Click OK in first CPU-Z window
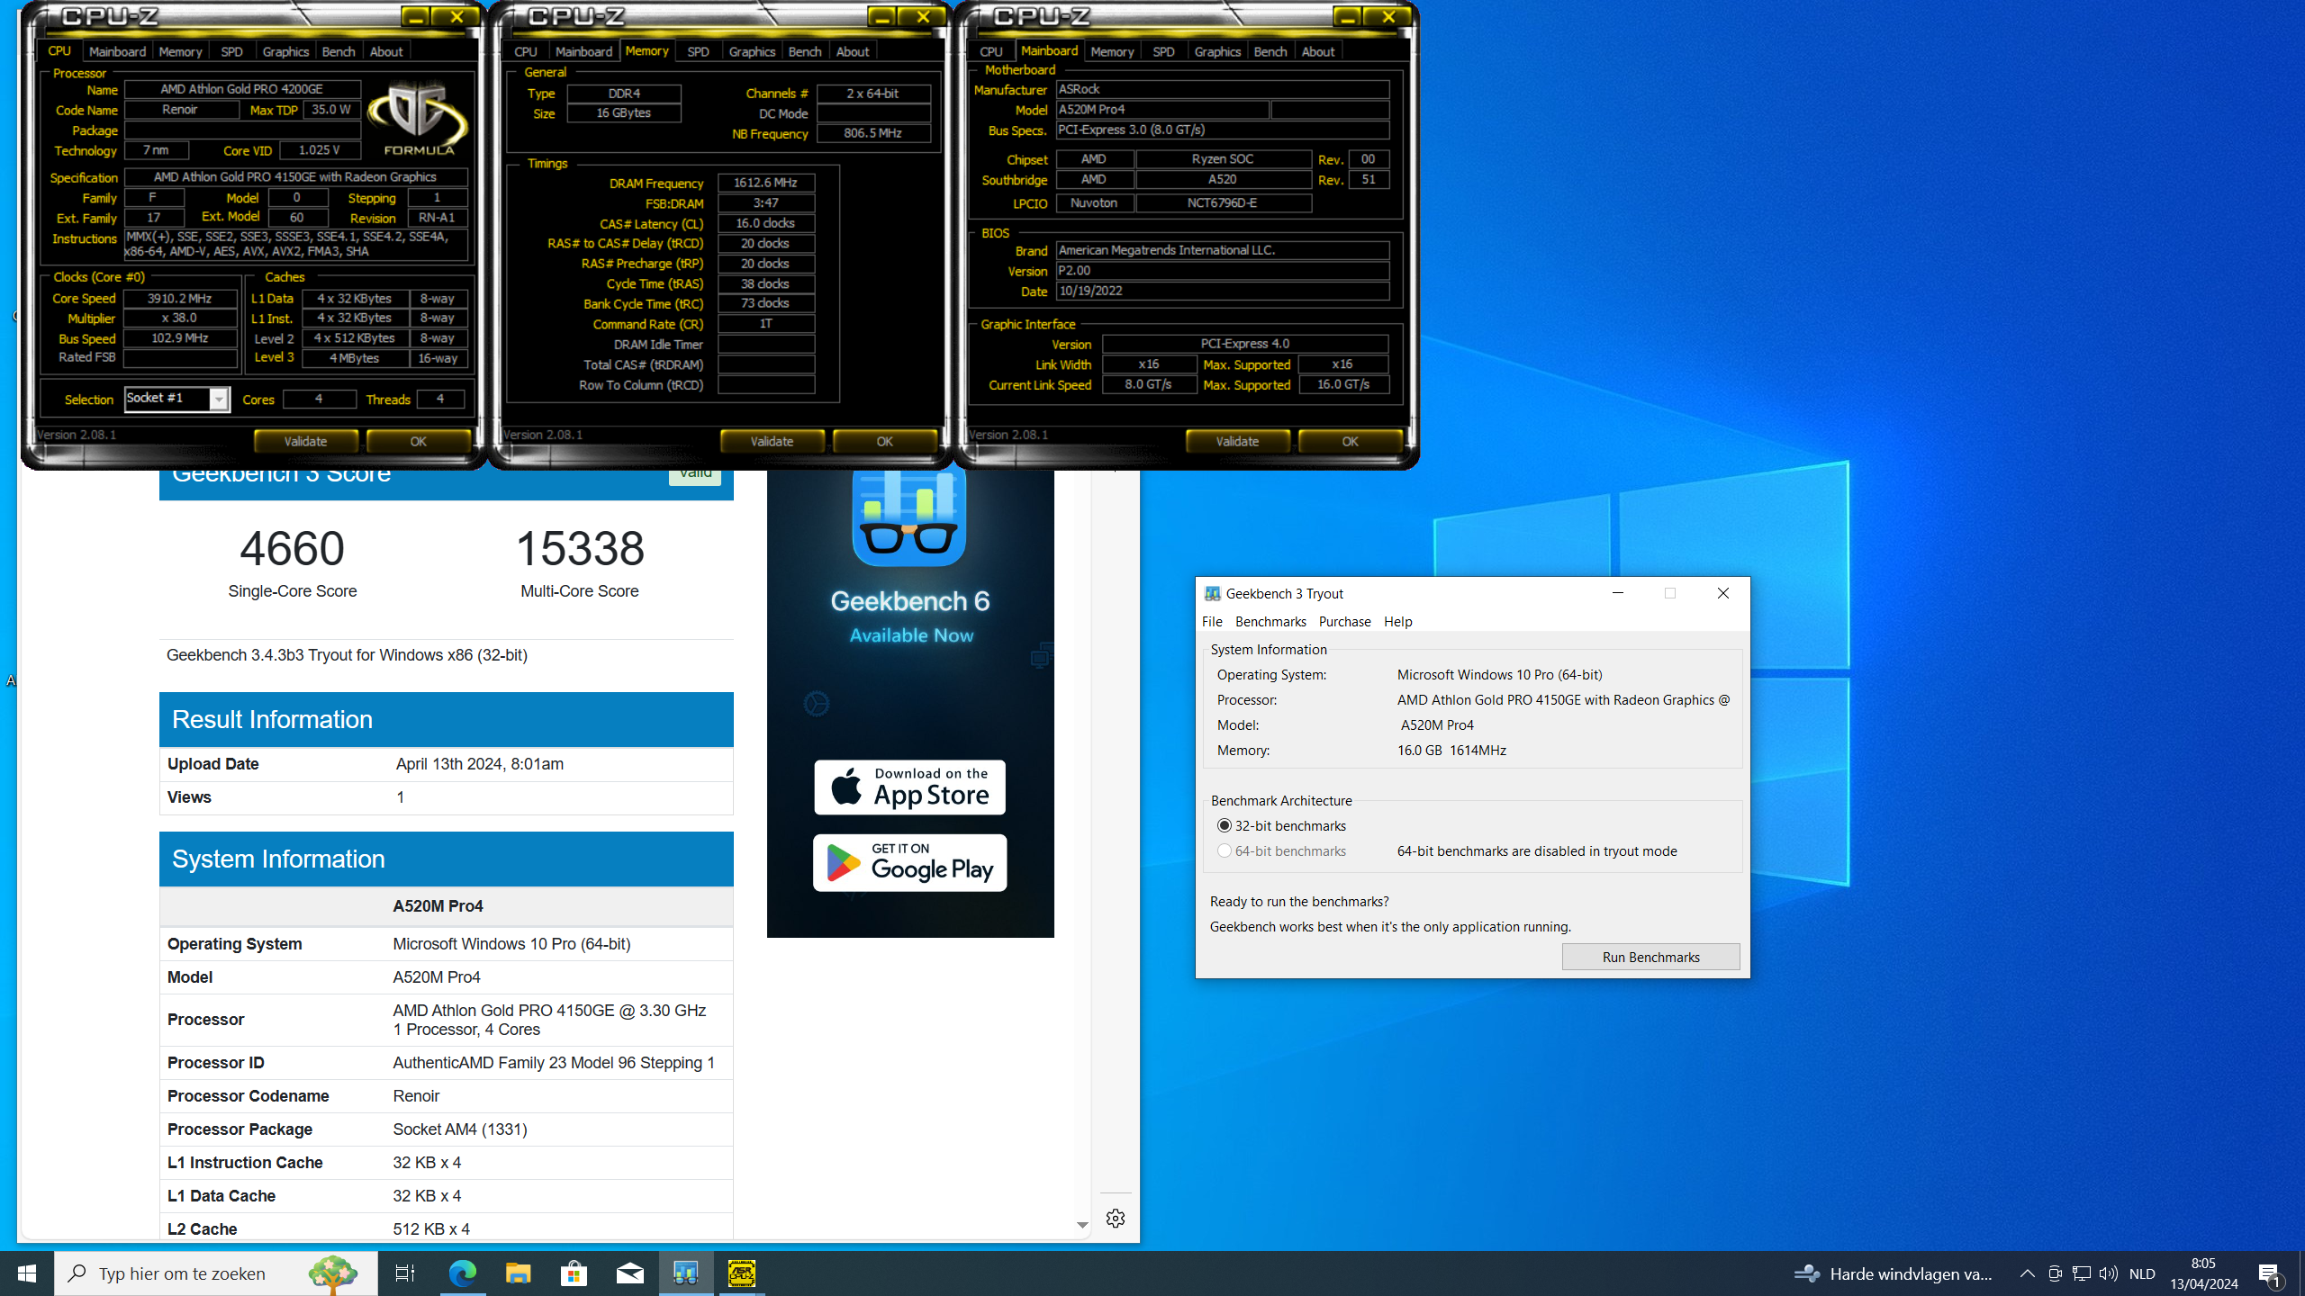Image resolution: width=2305 pixels, height=1296 pixels. pyautogui.click(x=419, y=441)
